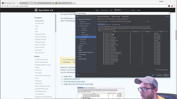Go back with browser back arrow
The image size is (177, 99).
tap(2, 6)
